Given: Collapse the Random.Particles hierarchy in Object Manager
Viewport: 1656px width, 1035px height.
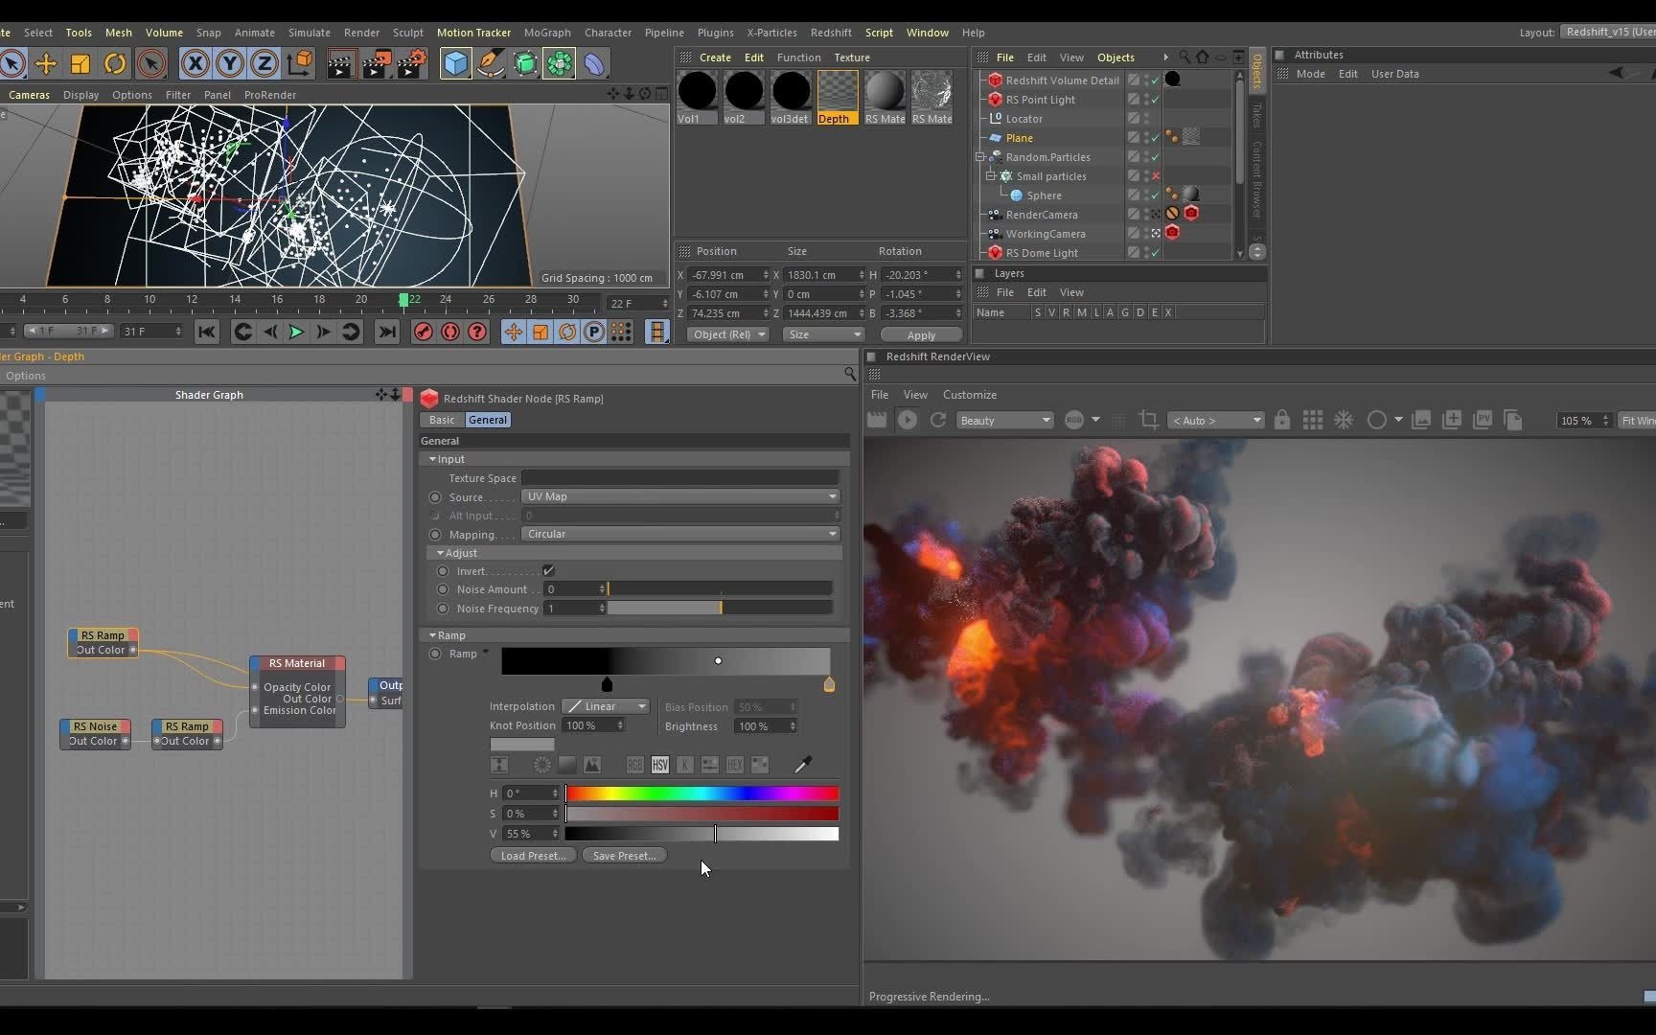Looking at the screenshot, I should [x=979, y=156].
